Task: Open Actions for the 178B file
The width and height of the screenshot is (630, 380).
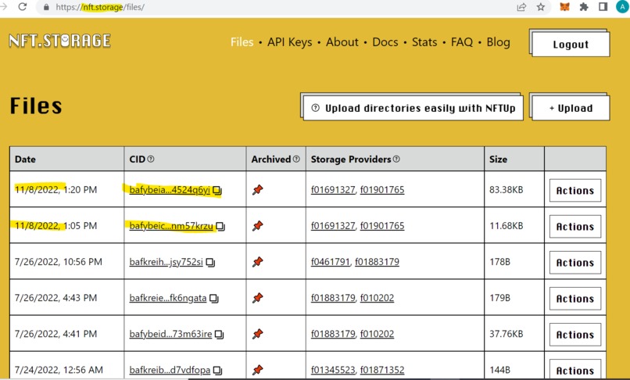Action: tap(575, 263)
